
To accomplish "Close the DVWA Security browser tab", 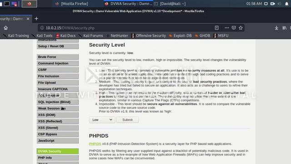I will tap(28, 19).
